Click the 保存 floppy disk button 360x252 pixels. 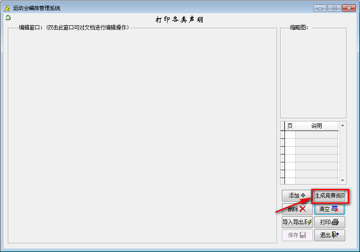(297, 235)
